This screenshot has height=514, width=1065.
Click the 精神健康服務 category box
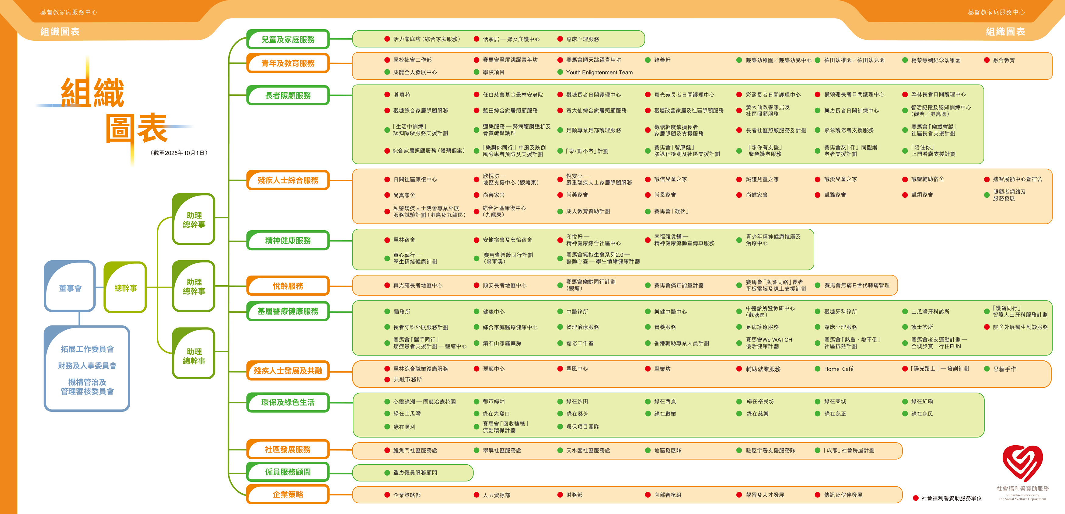[x=288, y=241]
